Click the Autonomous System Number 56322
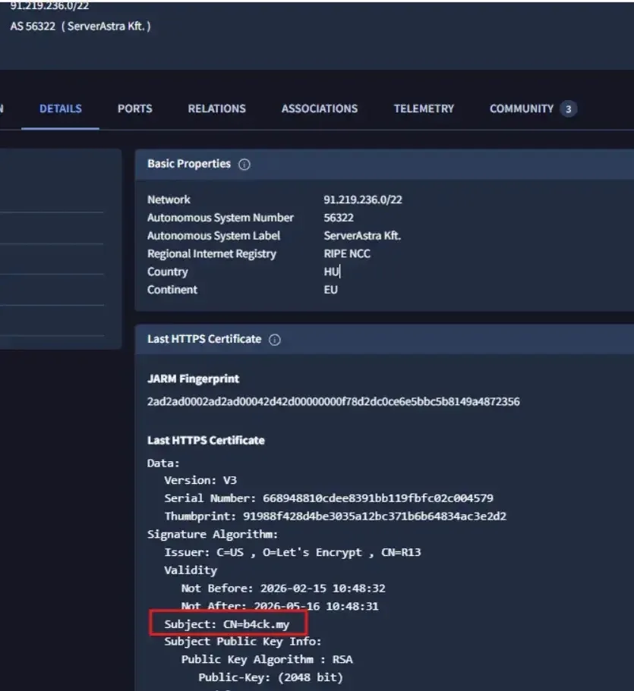The height and width of the screenshot is (691, 634). [339, 218]
